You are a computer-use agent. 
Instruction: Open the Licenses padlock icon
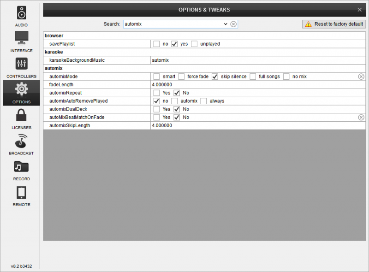pos(21,115)
